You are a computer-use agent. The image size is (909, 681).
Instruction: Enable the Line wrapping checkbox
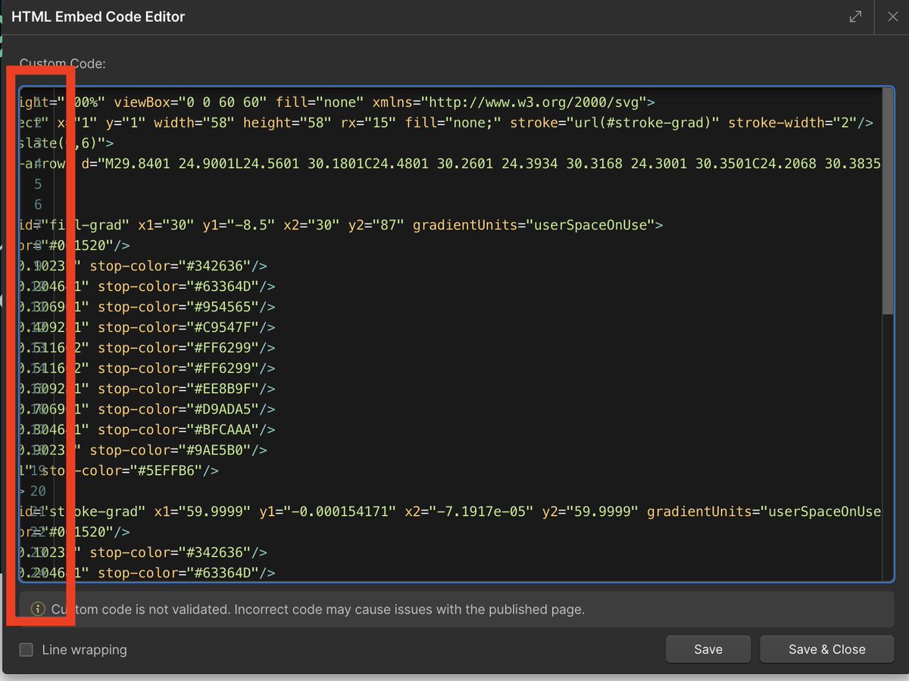click(27, 650)
